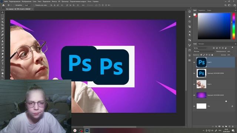Open the Move tool preset picker chevron
The image size is (237, 133).
[x=11, y=5]
